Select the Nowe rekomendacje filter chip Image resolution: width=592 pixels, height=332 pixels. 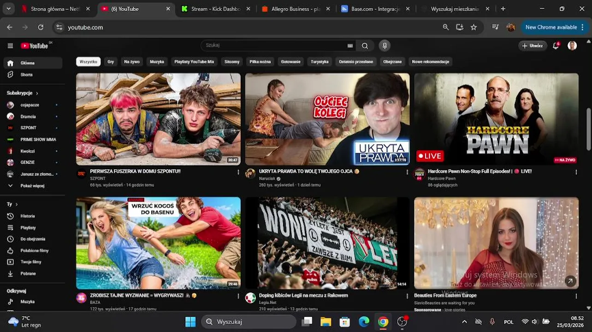(430, 61)
